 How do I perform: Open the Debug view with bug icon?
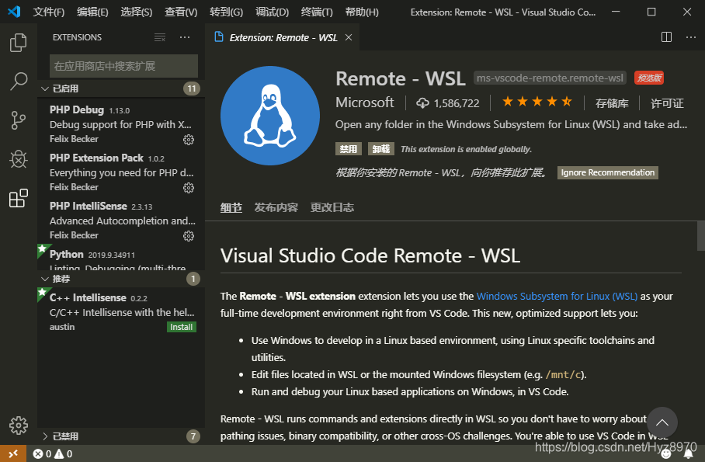pos(18,159)
